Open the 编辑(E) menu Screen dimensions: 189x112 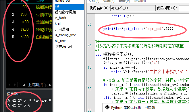[109, 1]
